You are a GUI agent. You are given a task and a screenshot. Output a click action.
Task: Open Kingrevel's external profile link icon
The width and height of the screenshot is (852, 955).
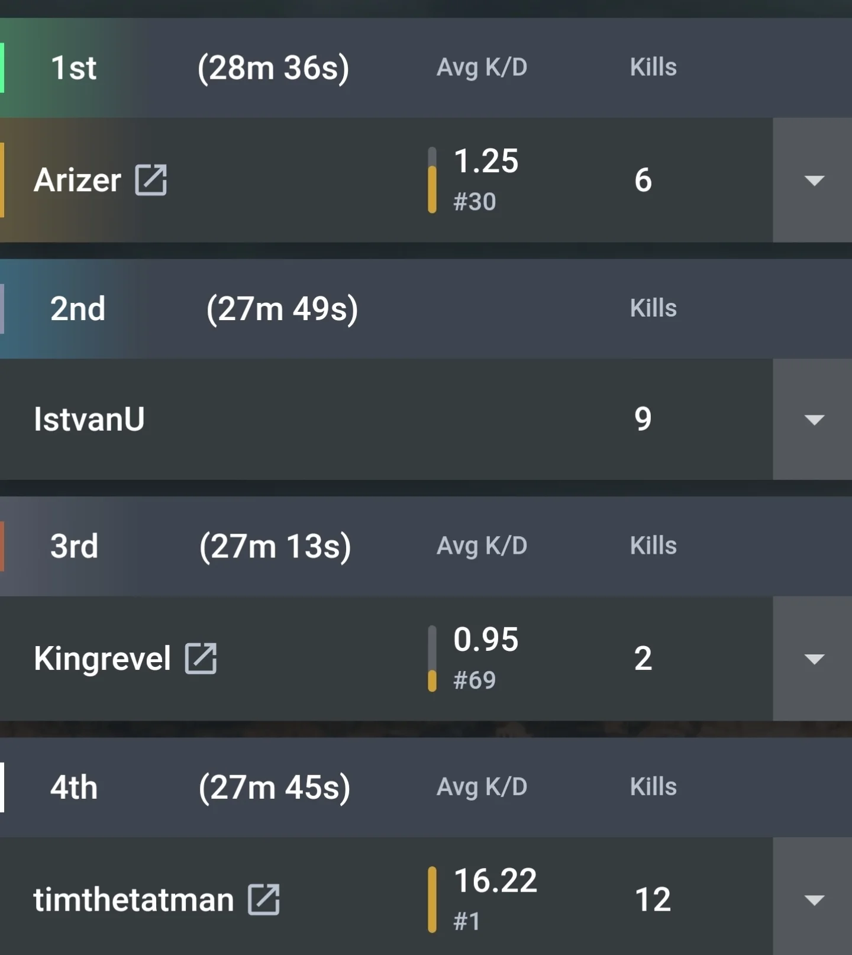201,658
